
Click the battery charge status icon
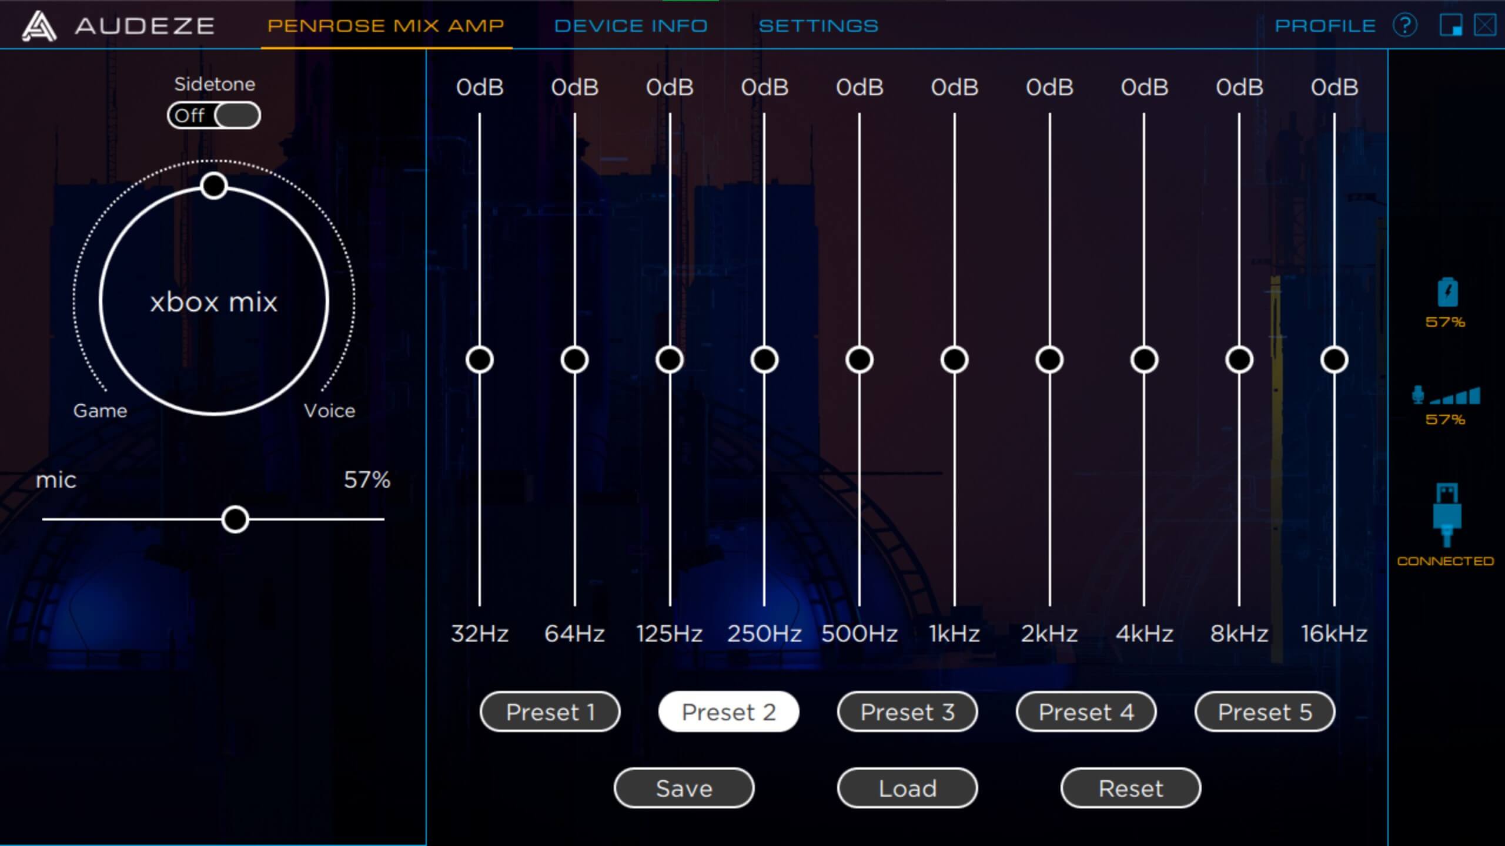(1447, 293)
